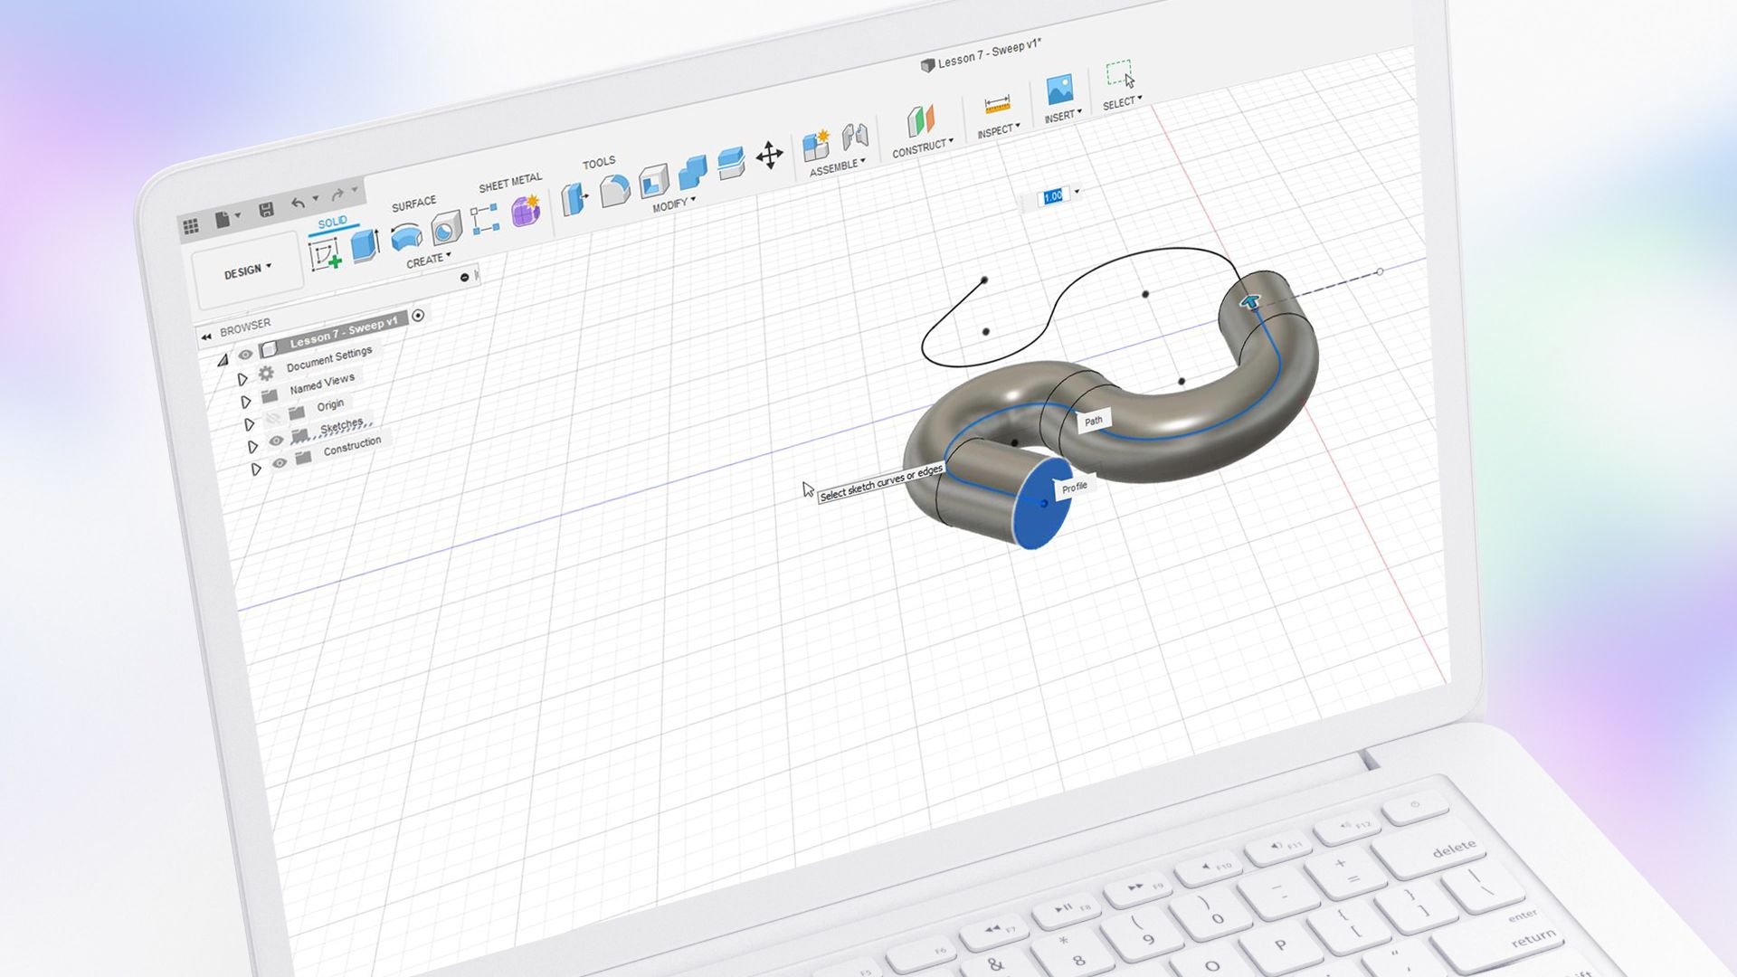The image size is (1737, 977).
Task: Click the Document Settings gear icon
Action: [x=266, y=373]
